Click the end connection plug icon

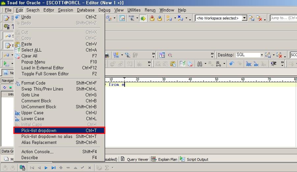click(181, 18)
